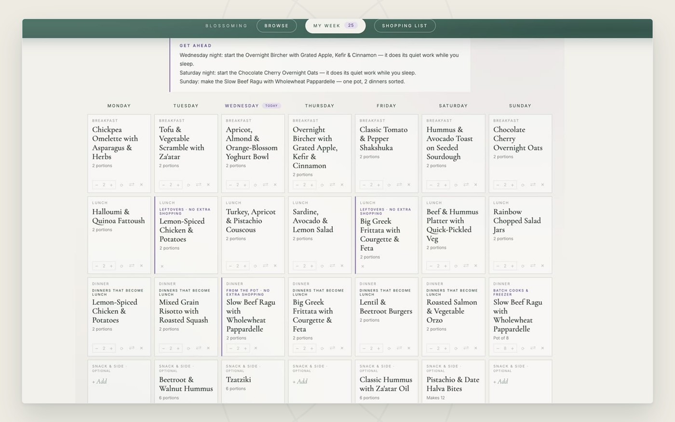
Task: Switch to the Browse tab
Action: [x=276, y=26]
